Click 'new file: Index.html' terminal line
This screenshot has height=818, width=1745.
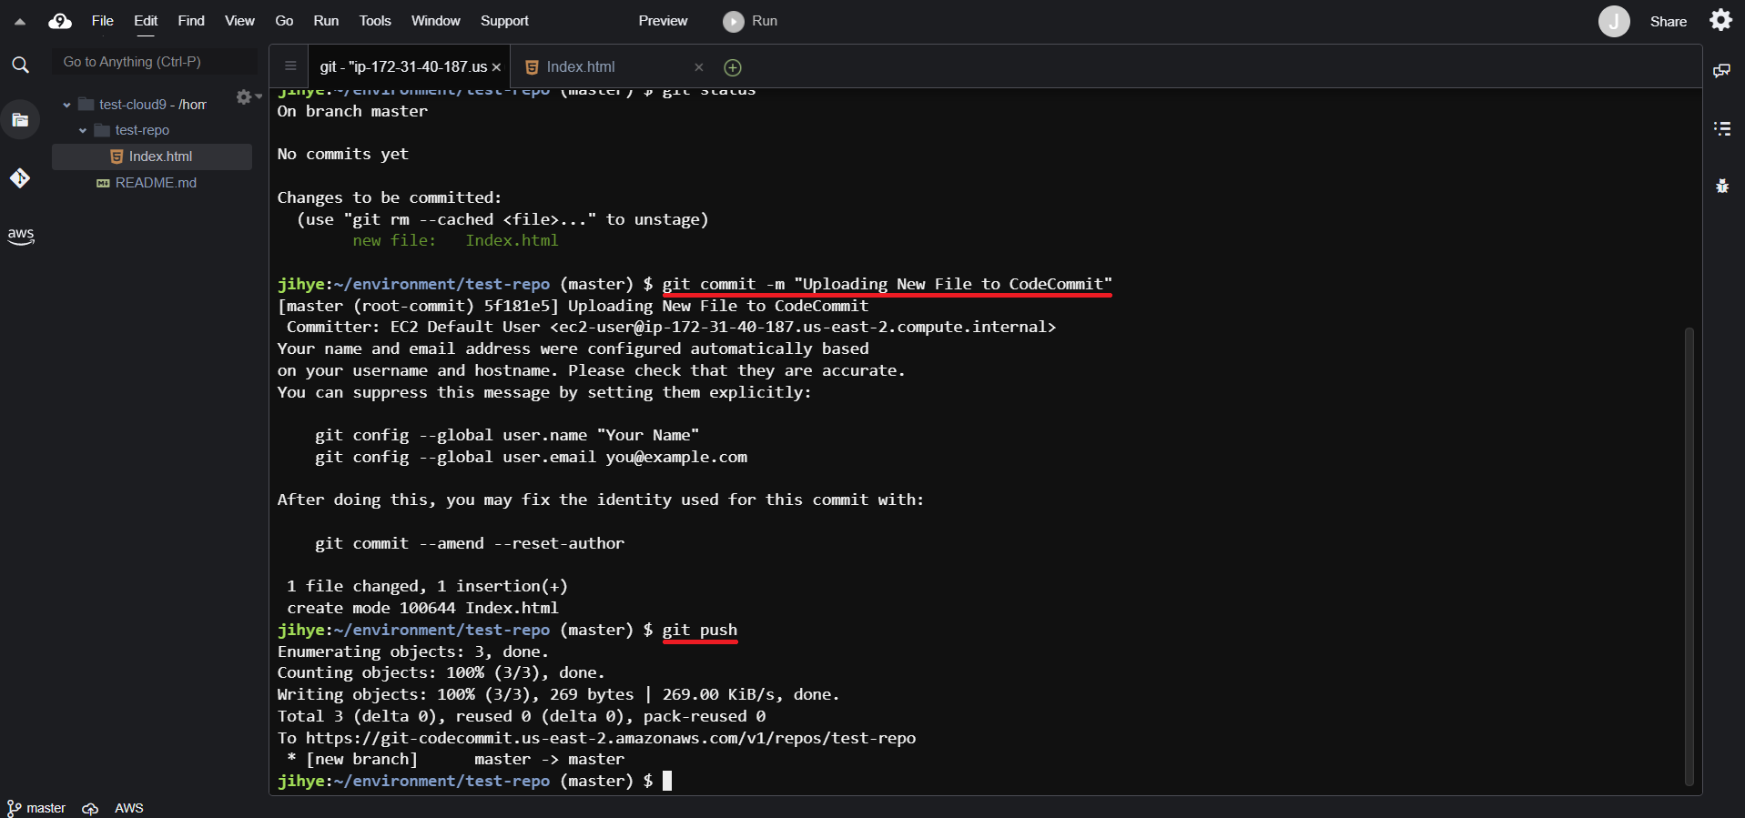click(455, 240)
